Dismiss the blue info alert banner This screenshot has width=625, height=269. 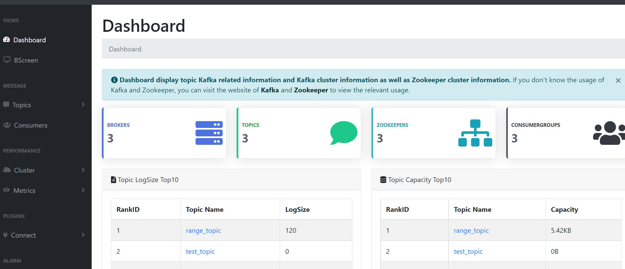[618, 81]
